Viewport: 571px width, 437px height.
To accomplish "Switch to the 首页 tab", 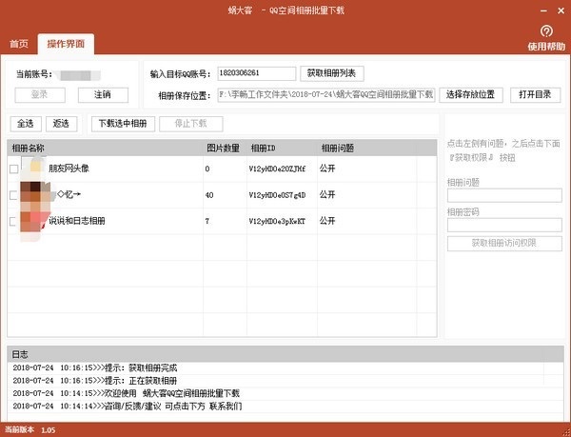I will [x=19, y=44].
